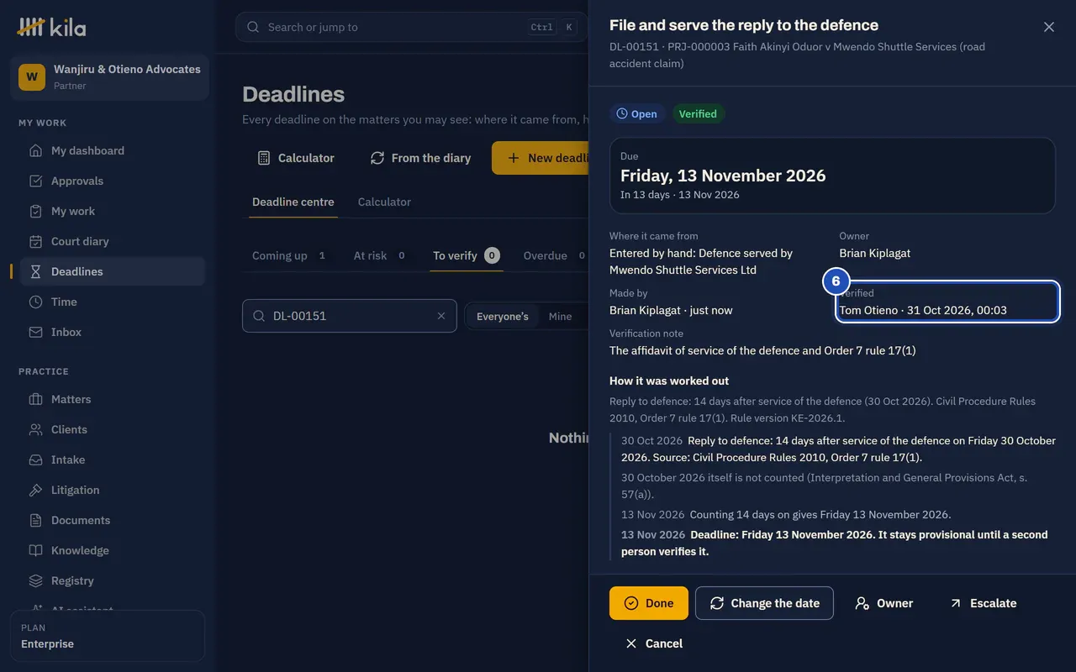Click the Kila logo in the sidebar
The width and height of the screenshot is (1076, 672).
(51, 27)
